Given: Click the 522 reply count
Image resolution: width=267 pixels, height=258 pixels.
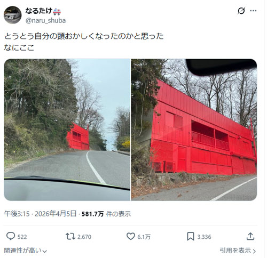Looking at the screenshot, I should pos(22,237).
